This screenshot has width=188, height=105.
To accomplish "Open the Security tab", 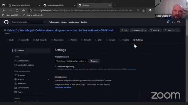I will point(110,40).
